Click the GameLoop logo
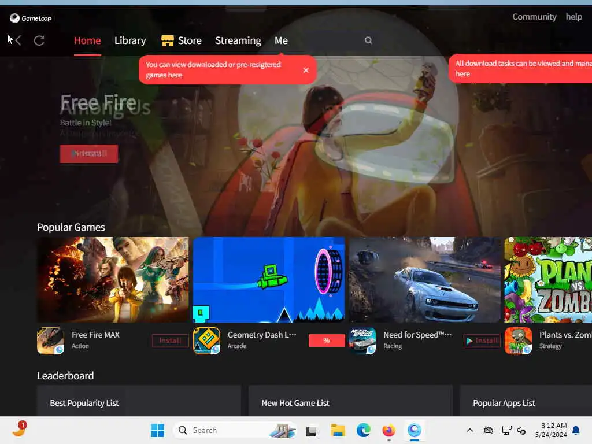This screenshot has height=444, width=592. (x=31, y=18)
